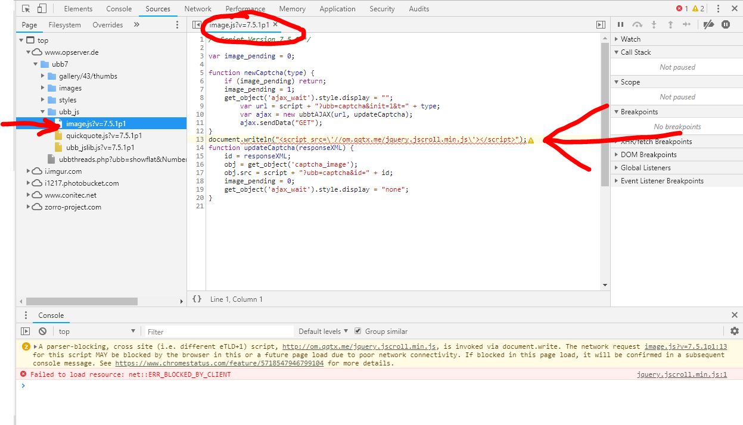Toggle the device toolbar icon
Image resolution: width=743 pixels, height=425 pixels.
pos(42,9)
